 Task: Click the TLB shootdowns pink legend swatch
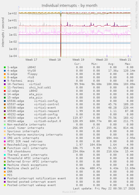5,152
